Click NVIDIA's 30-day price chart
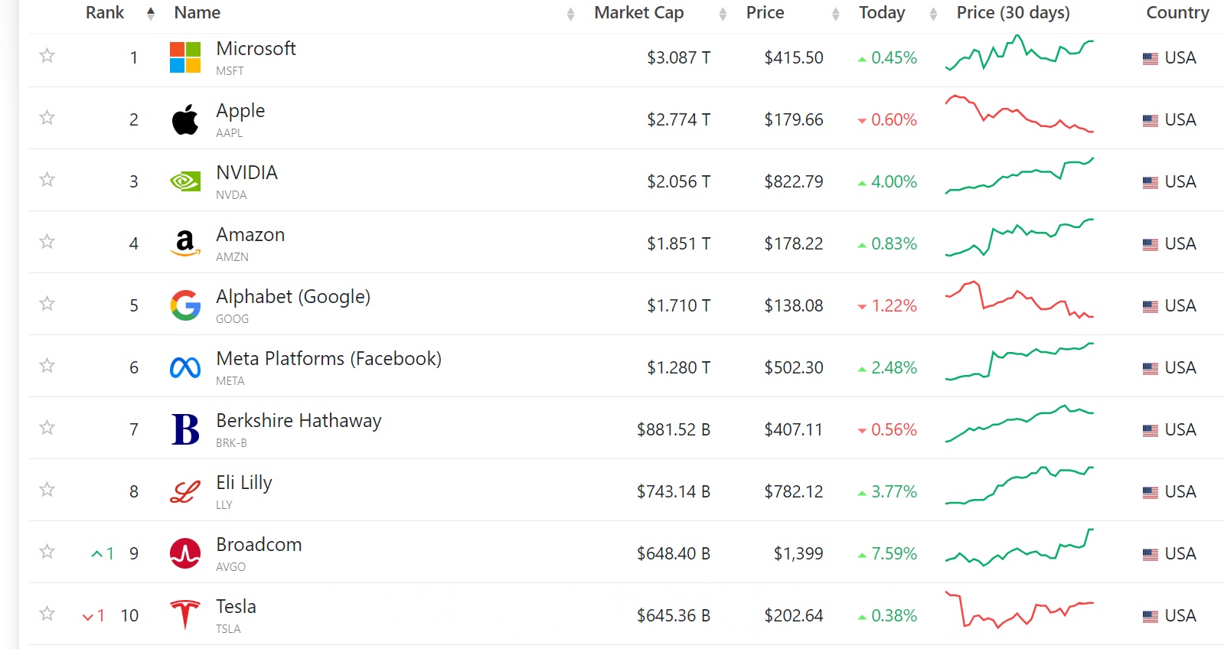Viewport: 1224px width, 649px height. [x=1020, y=177]
